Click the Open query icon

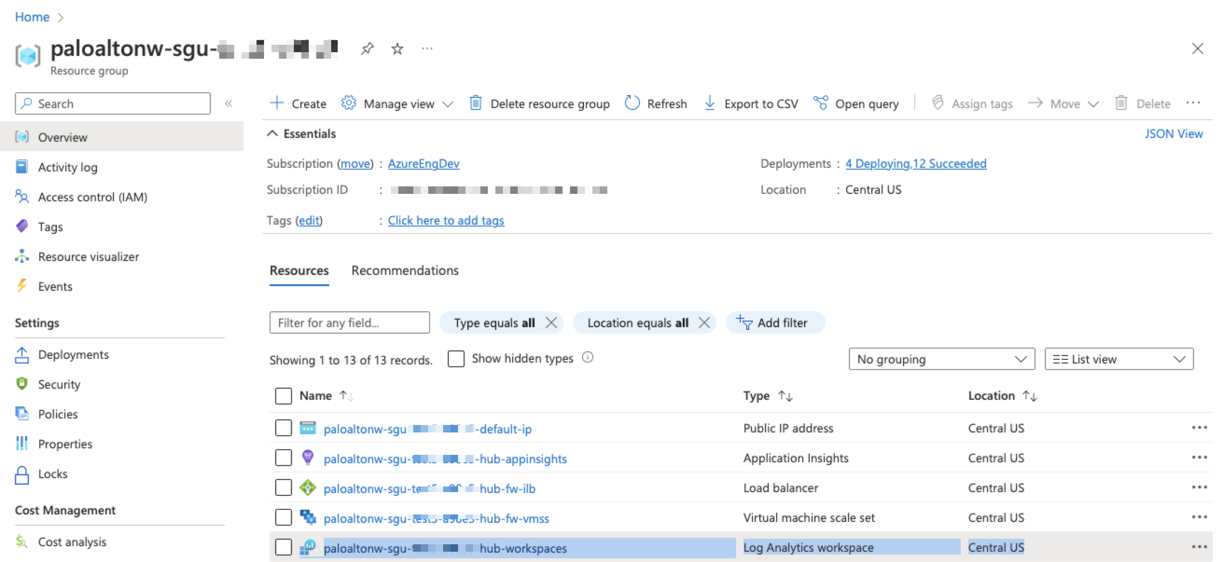click(x=820, y=103)
